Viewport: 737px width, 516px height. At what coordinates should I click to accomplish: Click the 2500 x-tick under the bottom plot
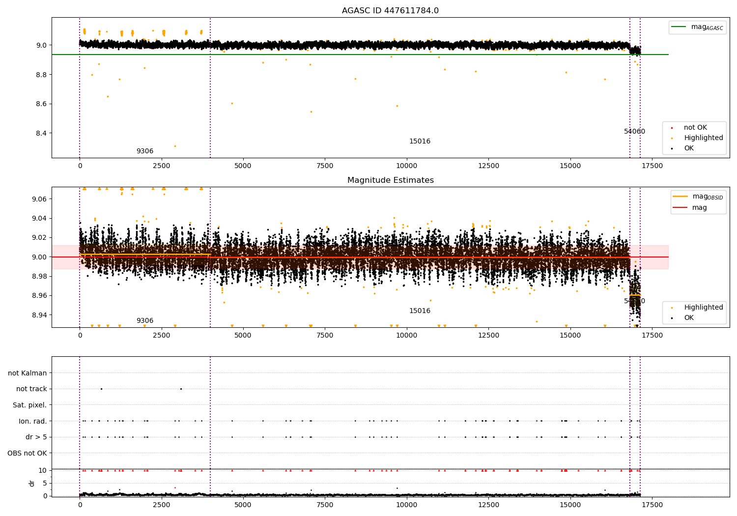coord(162,505)
